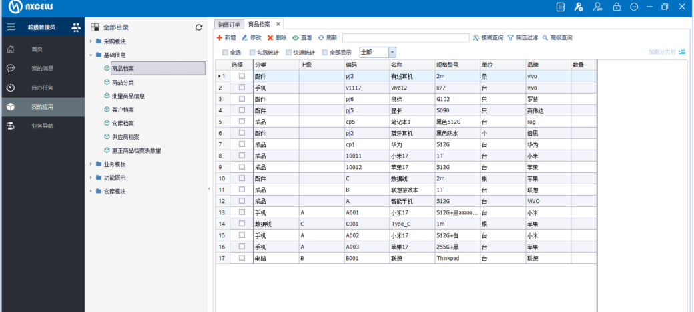Click the 高级查询 button

click(557, 38)
